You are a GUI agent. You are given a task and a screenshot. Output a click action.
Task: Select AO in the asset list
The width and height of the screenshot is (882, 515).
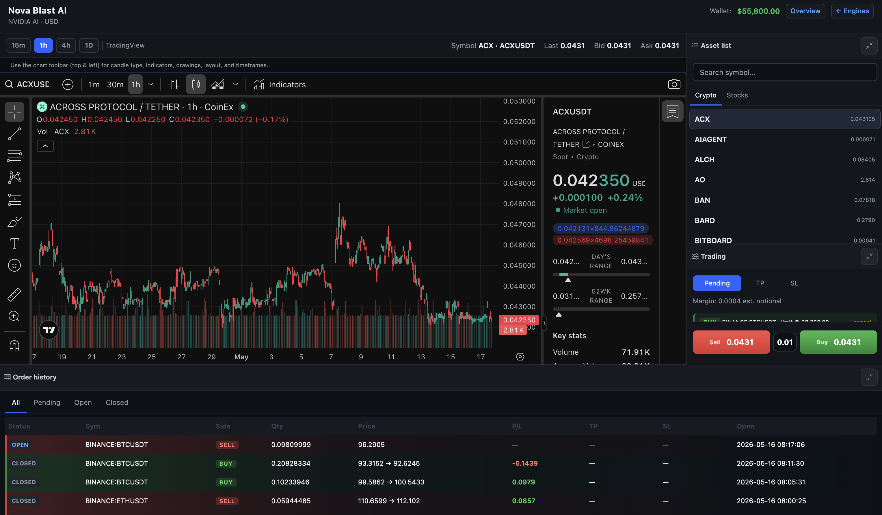784,180
